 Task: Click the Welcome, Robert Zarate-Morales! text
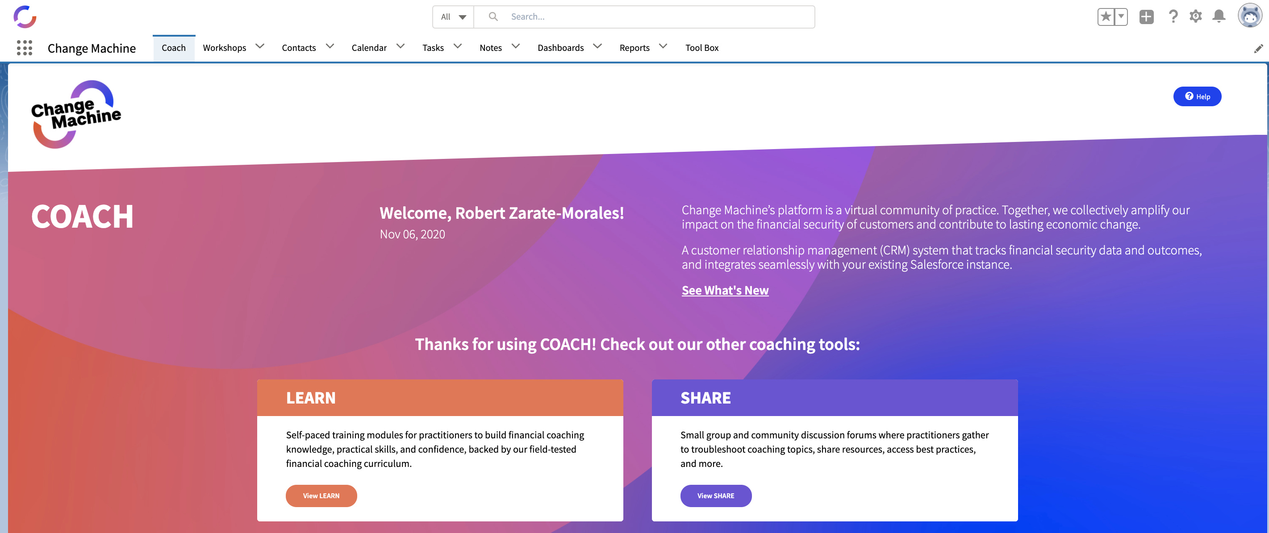[501, 213]
